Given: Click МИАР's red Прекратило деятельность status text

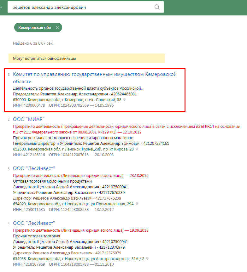Looking at the screenshot, I should pyautogui.click(x=37, y=126).
